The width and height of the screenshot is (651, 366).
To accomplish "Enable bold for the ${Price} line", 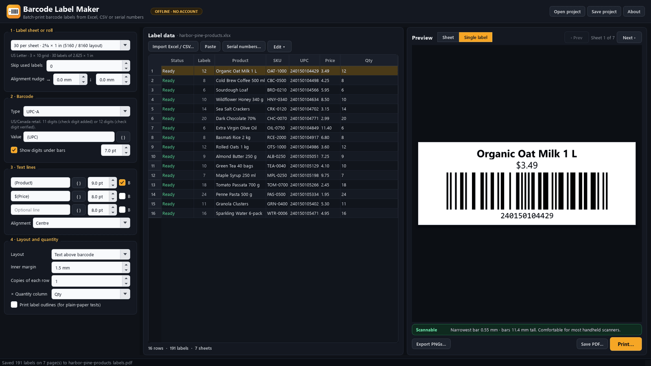I will pyautogui.click(x=122, y=196).
